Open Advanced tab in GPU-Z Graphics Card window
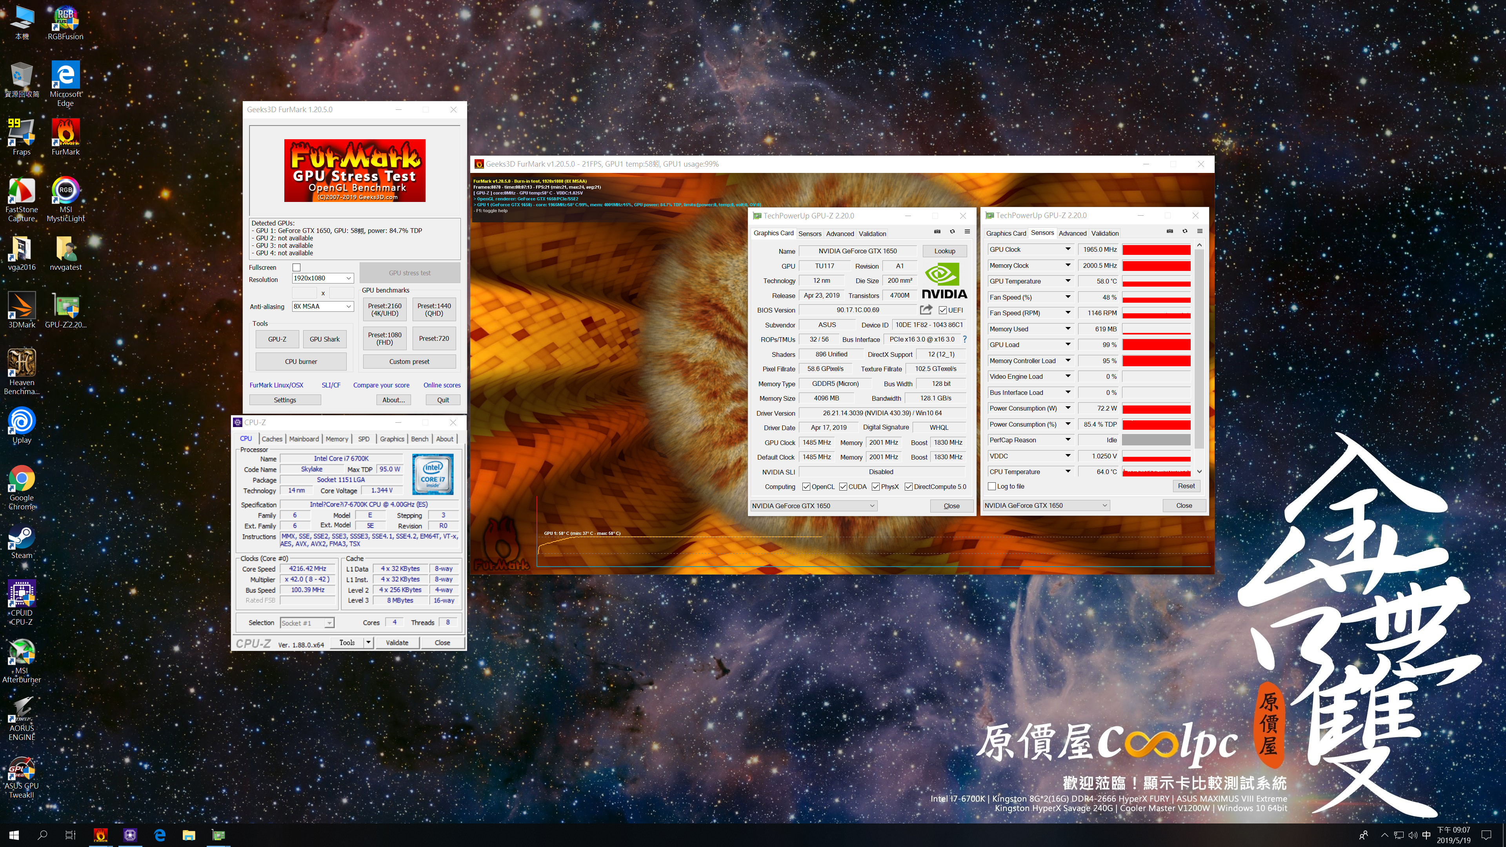This screenshot has width=1506, height=847. click(840, 233)
